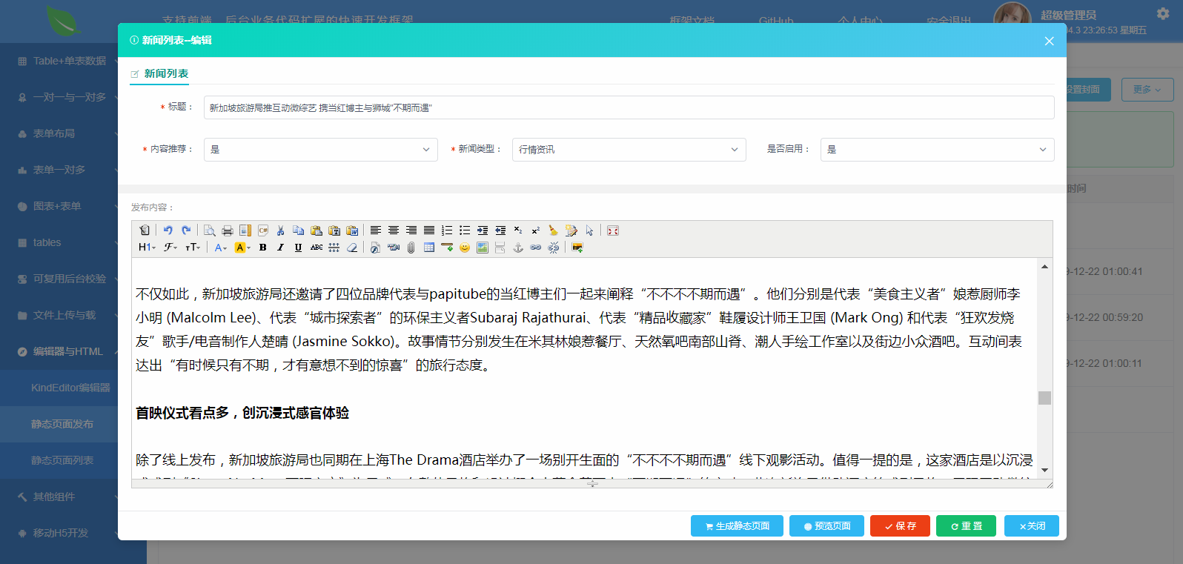The height and width of the screenshot is (564, 1183).
Task: Open the font family dropdown
Action: pyautogui.click(x=170, y=248)
